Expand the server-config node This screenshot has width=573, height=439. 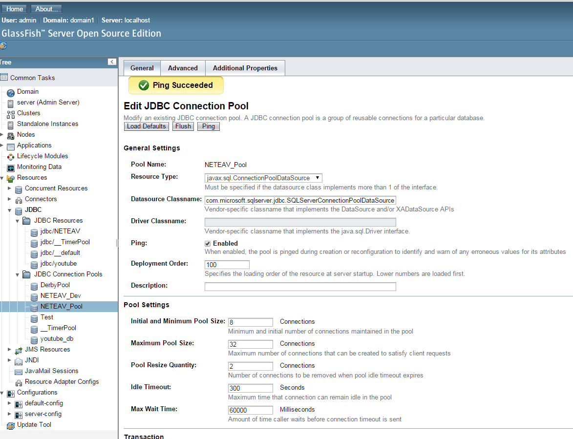(9, 414)
